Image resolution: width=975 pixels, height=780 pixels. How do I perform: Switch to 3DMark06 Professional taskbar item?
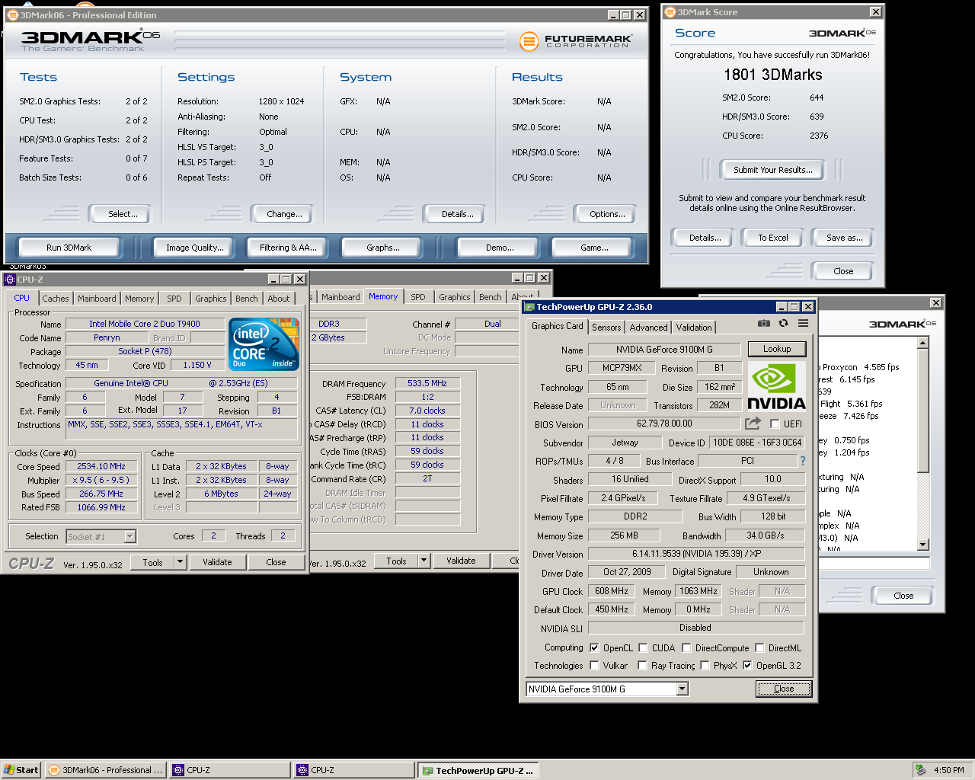(106, 770)
